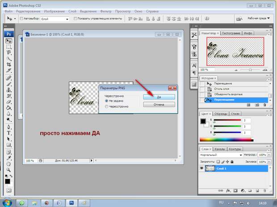
Task: Click the Navigator zoom slider
Action: pyautogui.click(x=250, y=70)
